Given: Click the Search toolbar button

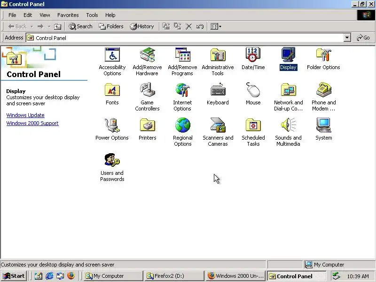Looking at the screenshot, I should [80, 26].
